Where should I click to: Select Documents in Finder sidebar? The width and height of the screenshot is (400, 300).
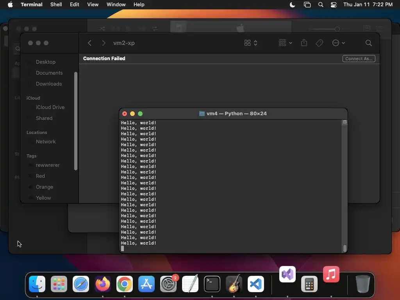[49, 73]
